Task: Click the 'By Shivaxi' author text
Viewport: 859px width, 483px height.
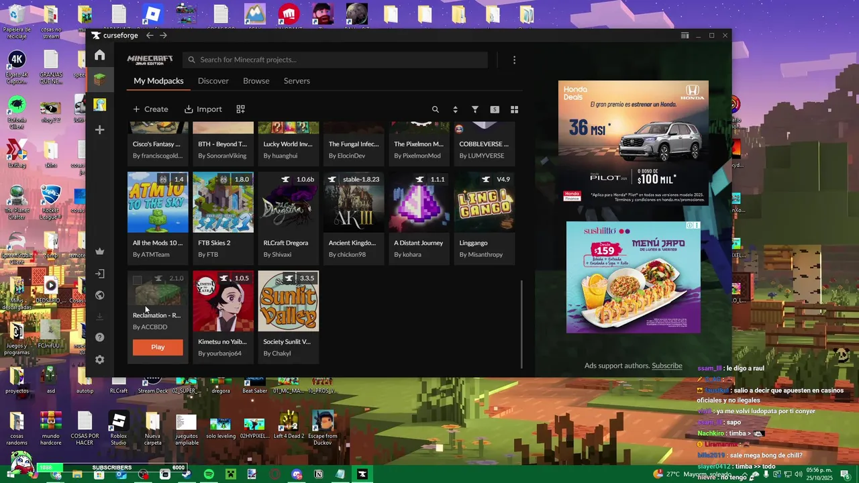Action: point(278,255)
